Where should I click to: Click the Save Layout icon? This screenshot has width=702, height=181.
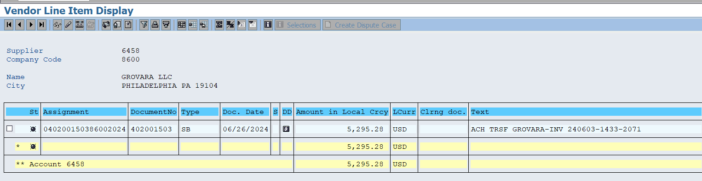[x=204, y=25]
